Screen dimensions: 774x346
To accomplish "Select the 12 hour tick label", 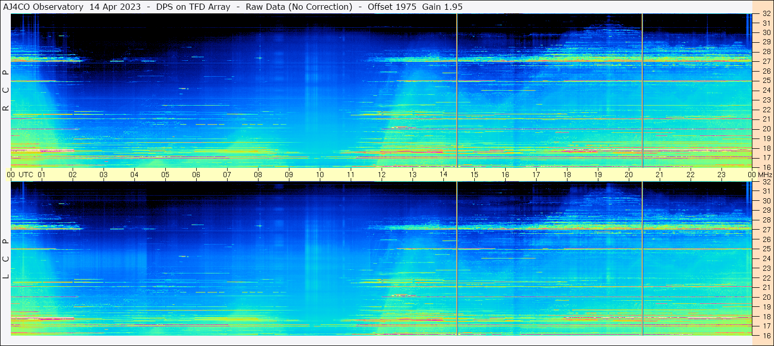I will pos(382,175).
